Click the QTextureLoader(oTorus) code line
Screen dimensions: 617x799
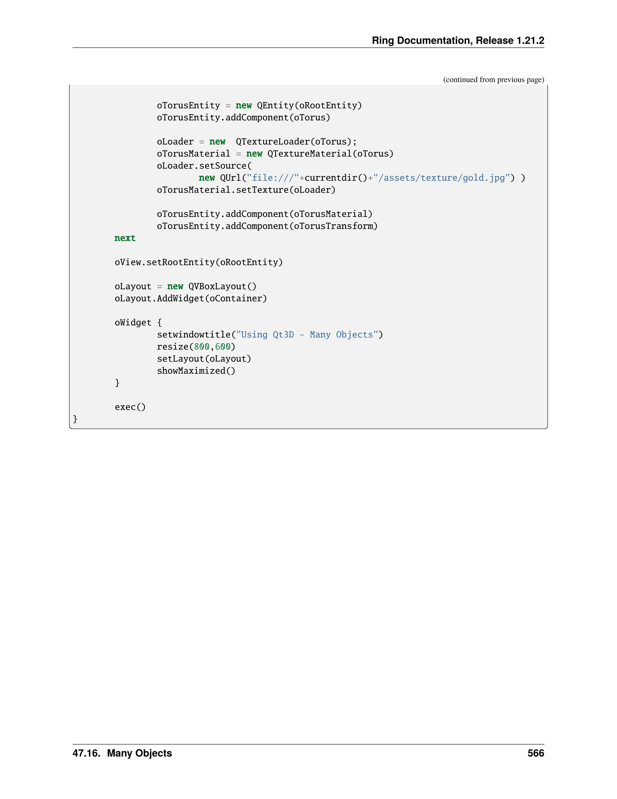[257, 142]
